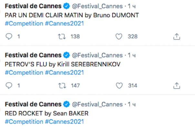
Task: Open #Competition hashtag in PETROV'S FLU tweet
Action: pos(24,73)
